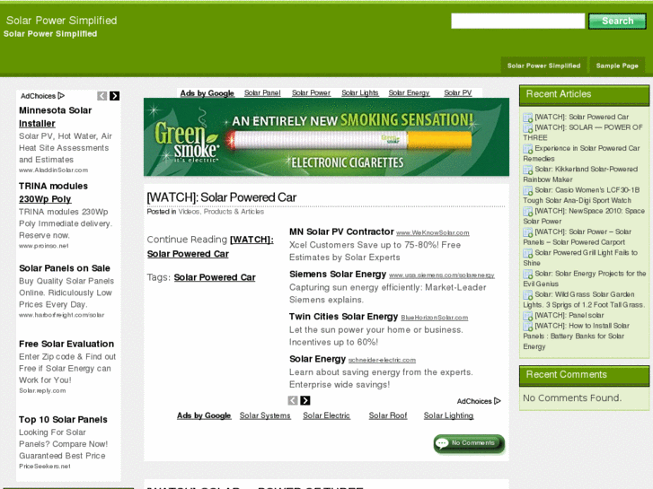Image resolution: width=653 pixels, height=489 pixels.
Task: Click the ad next arrow below post ads
Action: (305, 400)
